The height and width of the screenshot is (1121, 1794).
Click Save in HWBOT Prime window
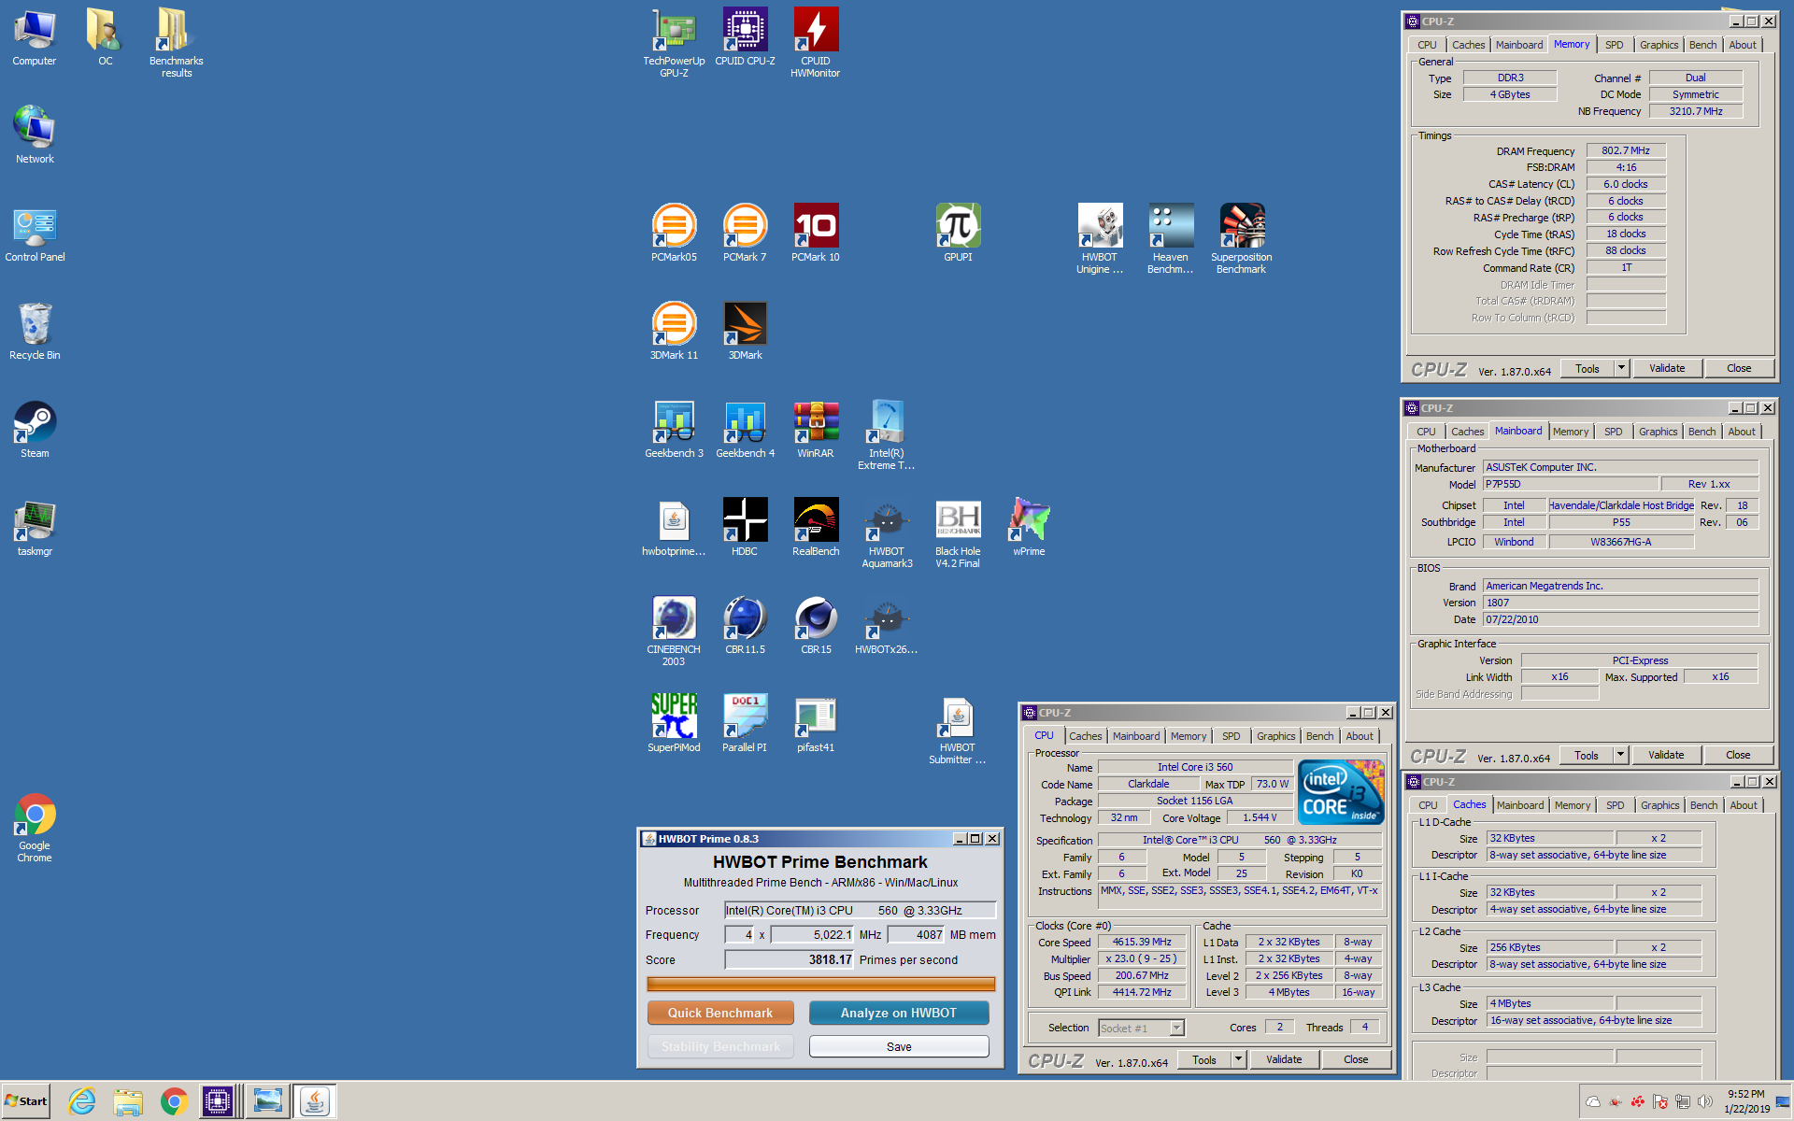point(899,1046)
